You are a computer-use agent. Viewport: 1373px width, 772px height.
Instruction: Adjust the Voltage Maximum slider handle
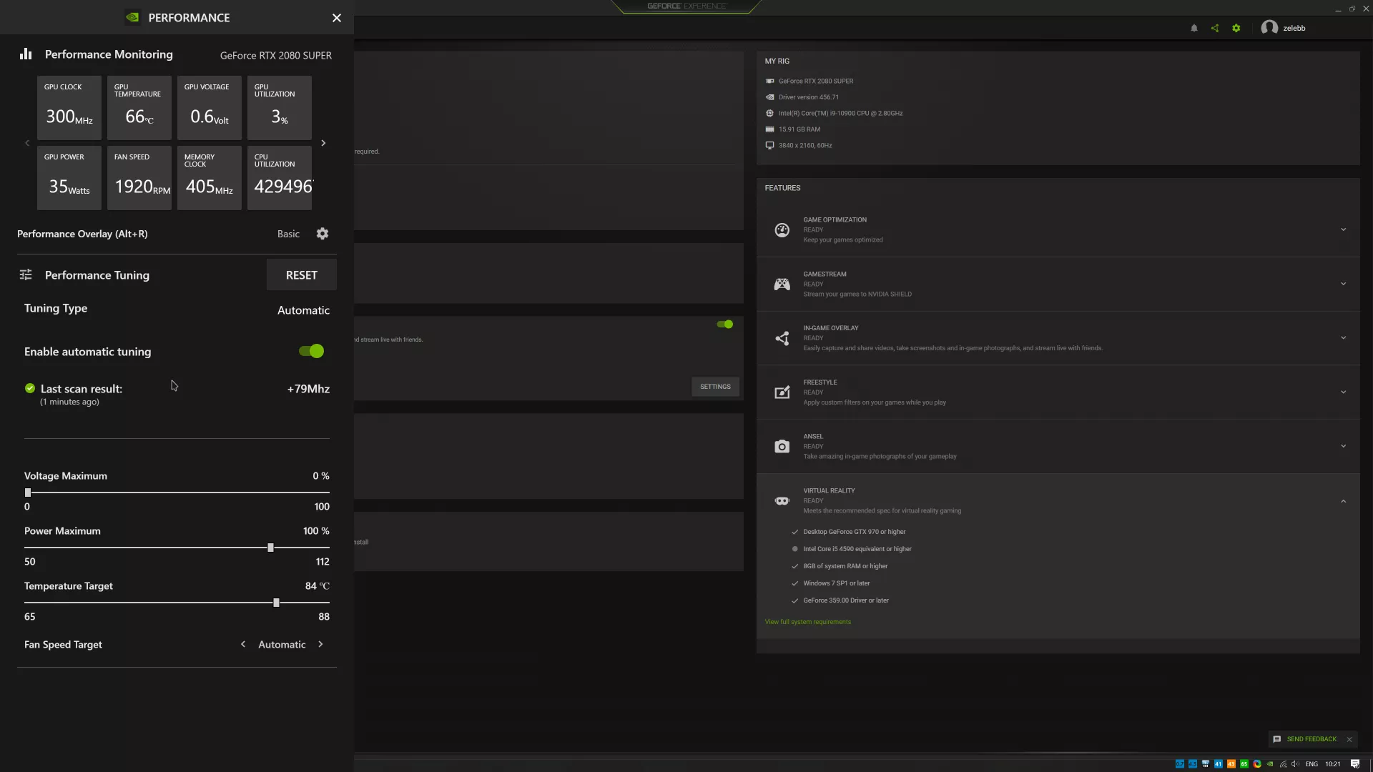click(x=28, y=493)
